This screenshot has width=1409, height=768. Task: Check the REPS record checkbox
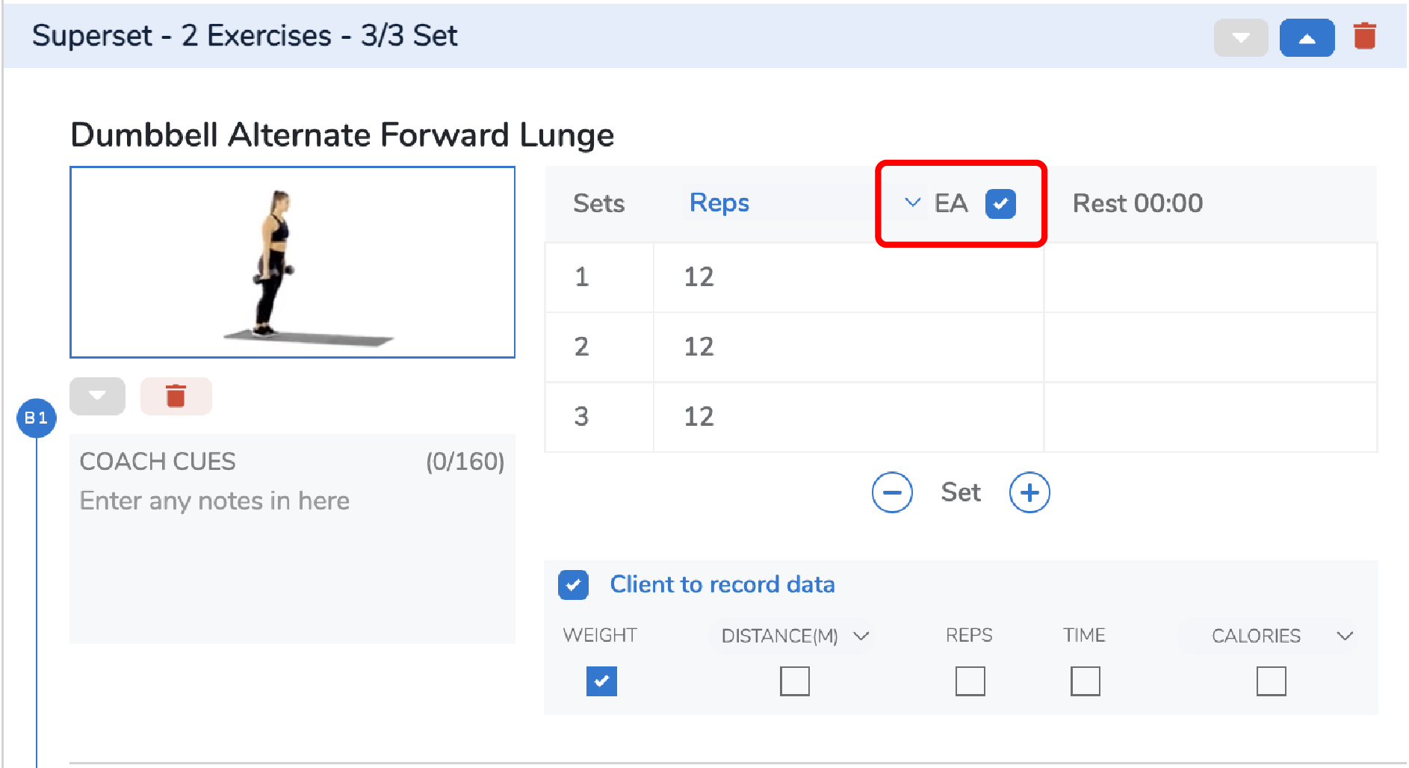coord(970,681)
